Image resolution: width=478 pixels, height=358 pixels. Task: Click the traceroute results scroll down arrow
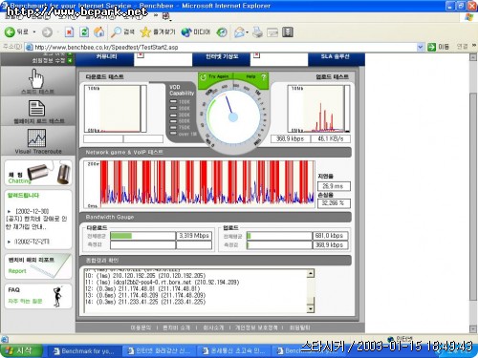click(x=311, y=308)
